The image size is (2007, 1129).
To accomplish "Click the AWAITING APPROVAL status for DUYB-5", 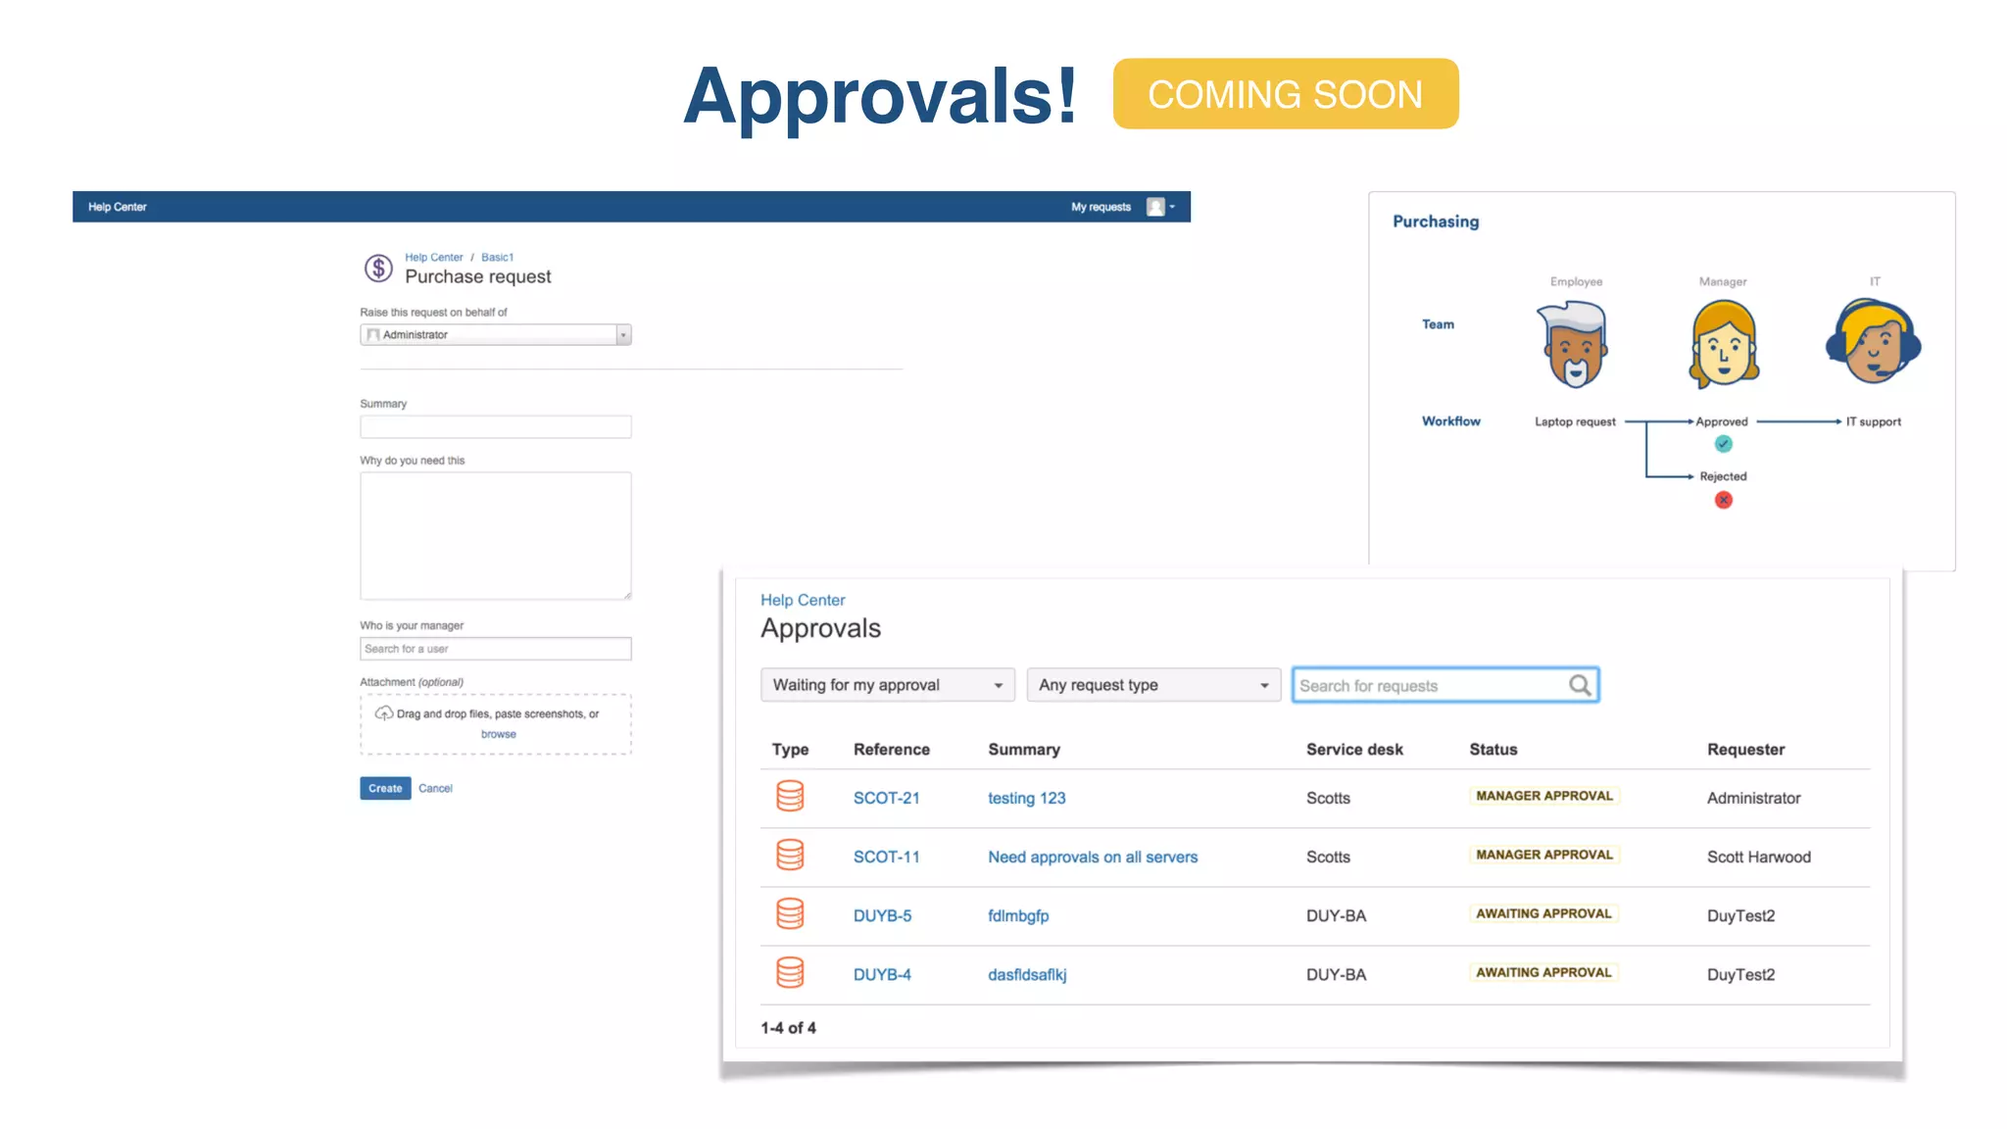I will coord(1543,913).
